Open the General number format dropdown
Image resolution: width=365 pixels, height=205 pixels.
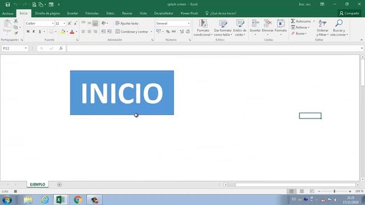click(189, 23)
